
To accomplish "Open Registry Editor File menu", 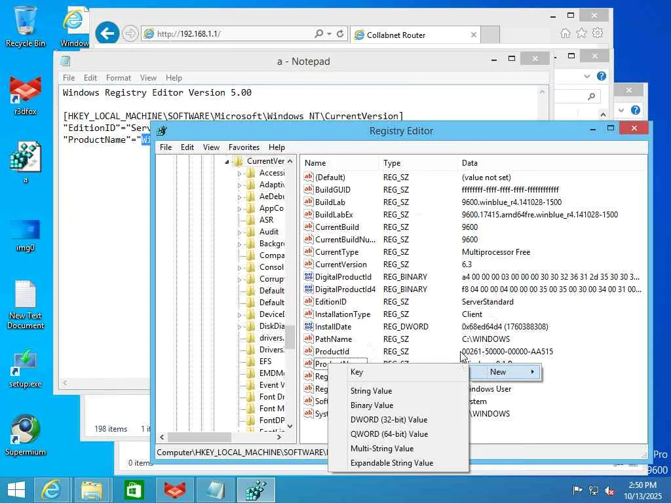I will click(166, 147).
